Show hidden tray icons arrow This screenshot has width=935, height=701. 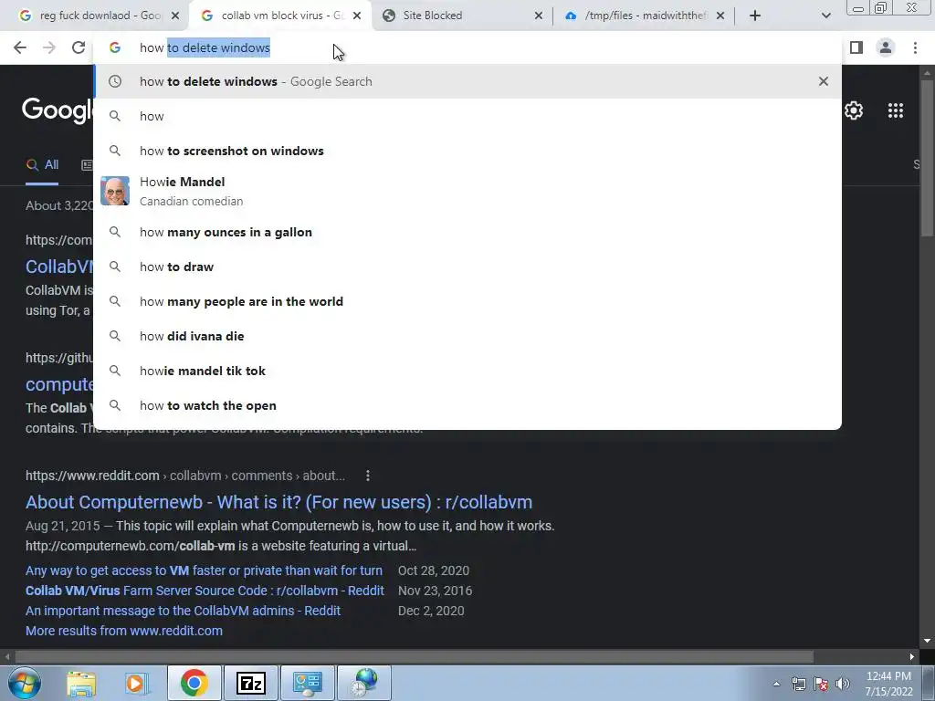click(776, 684)
